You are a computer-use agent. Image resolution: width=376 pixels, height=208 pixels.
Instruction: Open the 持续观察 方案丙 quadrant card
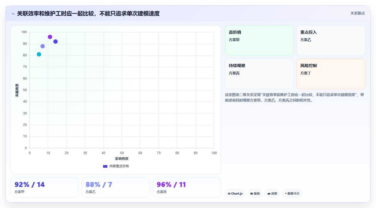[259, 74]
